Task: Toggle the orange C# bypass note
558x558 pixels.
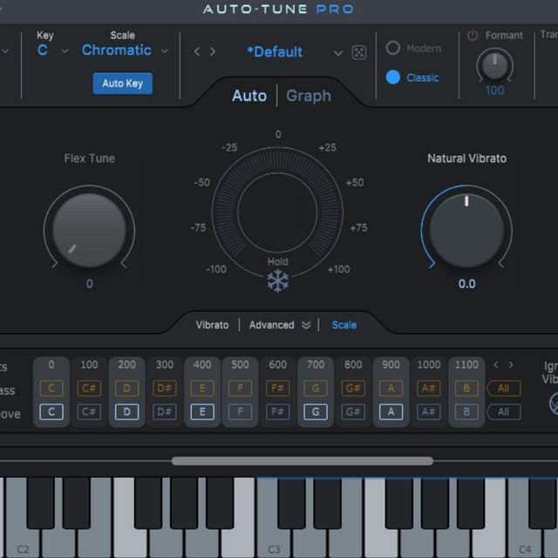Action: [89, 388]
